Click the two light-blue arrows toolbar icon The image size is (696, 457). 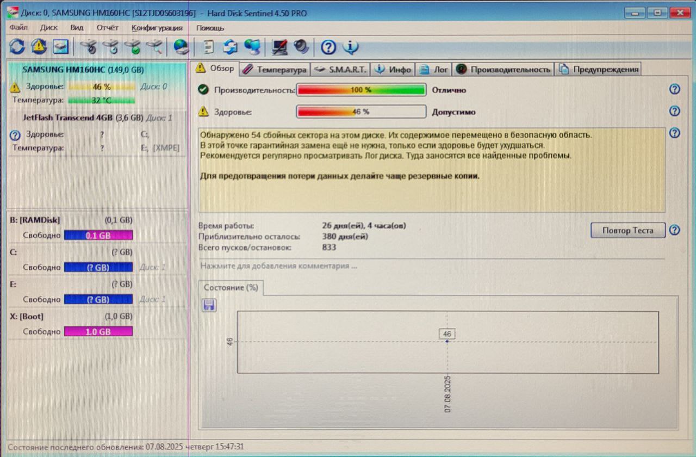pyautogui.click(x=231, y=47)
